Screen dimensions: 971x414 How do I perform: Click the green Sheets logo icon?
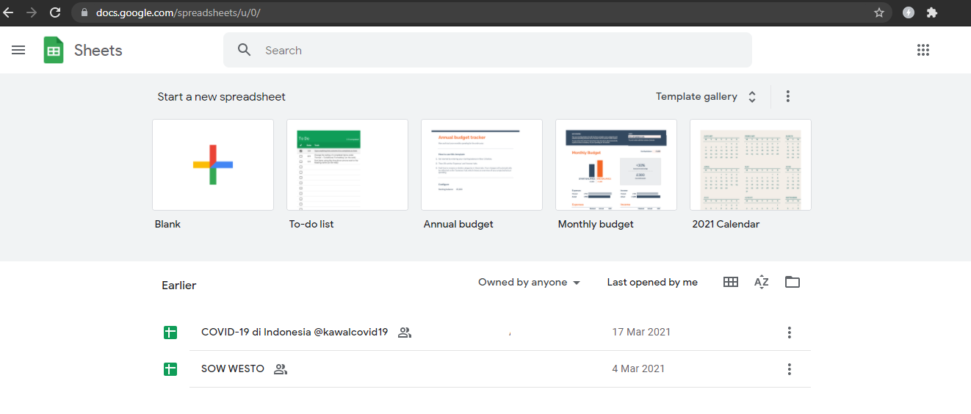(54, 50)
